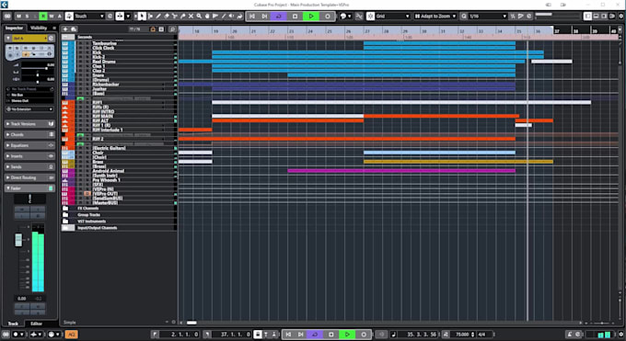Image resolution: width=626 pixels, height=341 pixels.
Task: Click the horizontal scrollbar thumb below arrangement
Action: pyautogui.click(x=191, y=323)
